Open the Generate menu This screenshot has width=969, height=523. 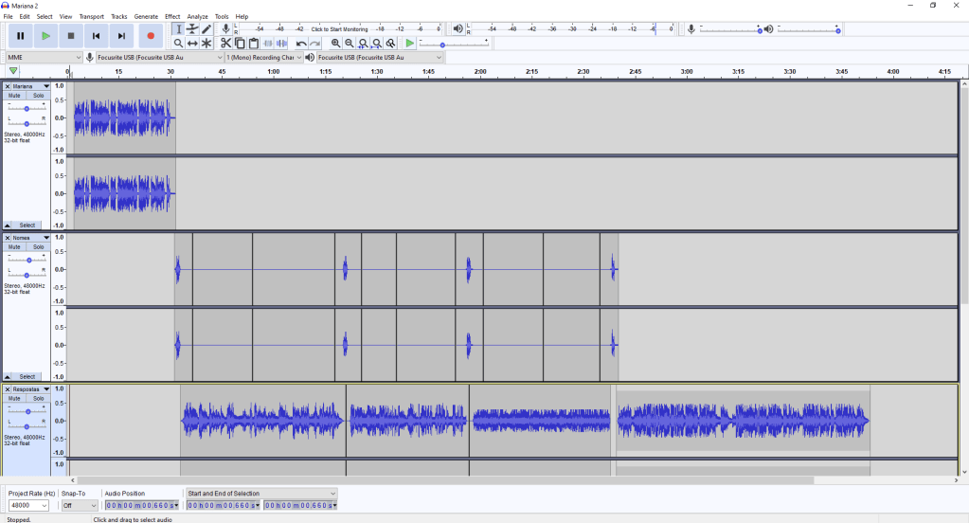click(x=146, y=17)
